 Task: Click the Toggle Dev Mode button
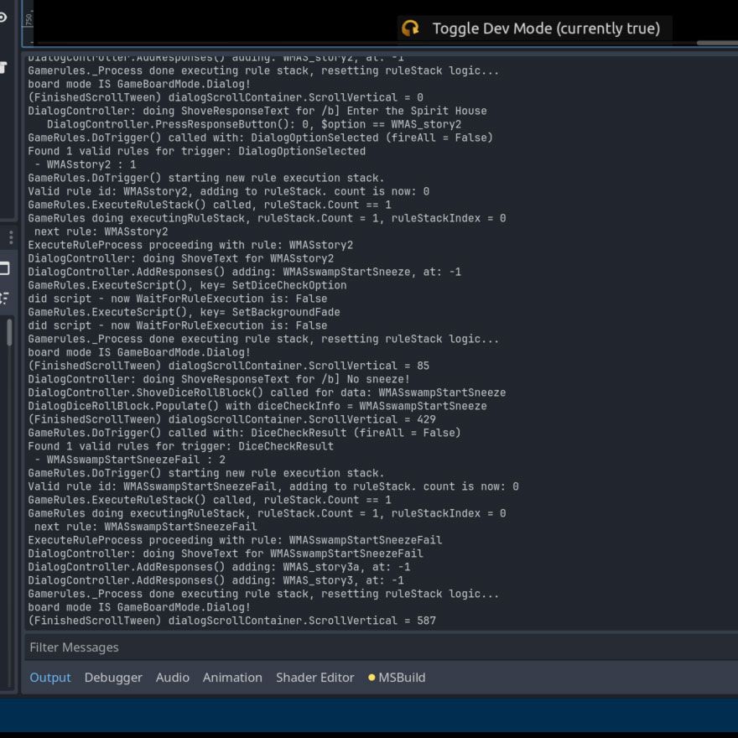tap(534, 29)
